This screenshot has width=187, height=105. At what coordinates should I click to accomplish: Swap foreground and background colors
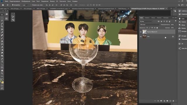(x=3, y=79)
